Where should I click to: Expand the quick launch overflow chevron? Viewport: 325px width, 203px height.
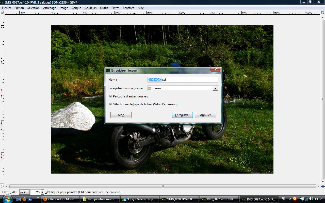(38, 198)
